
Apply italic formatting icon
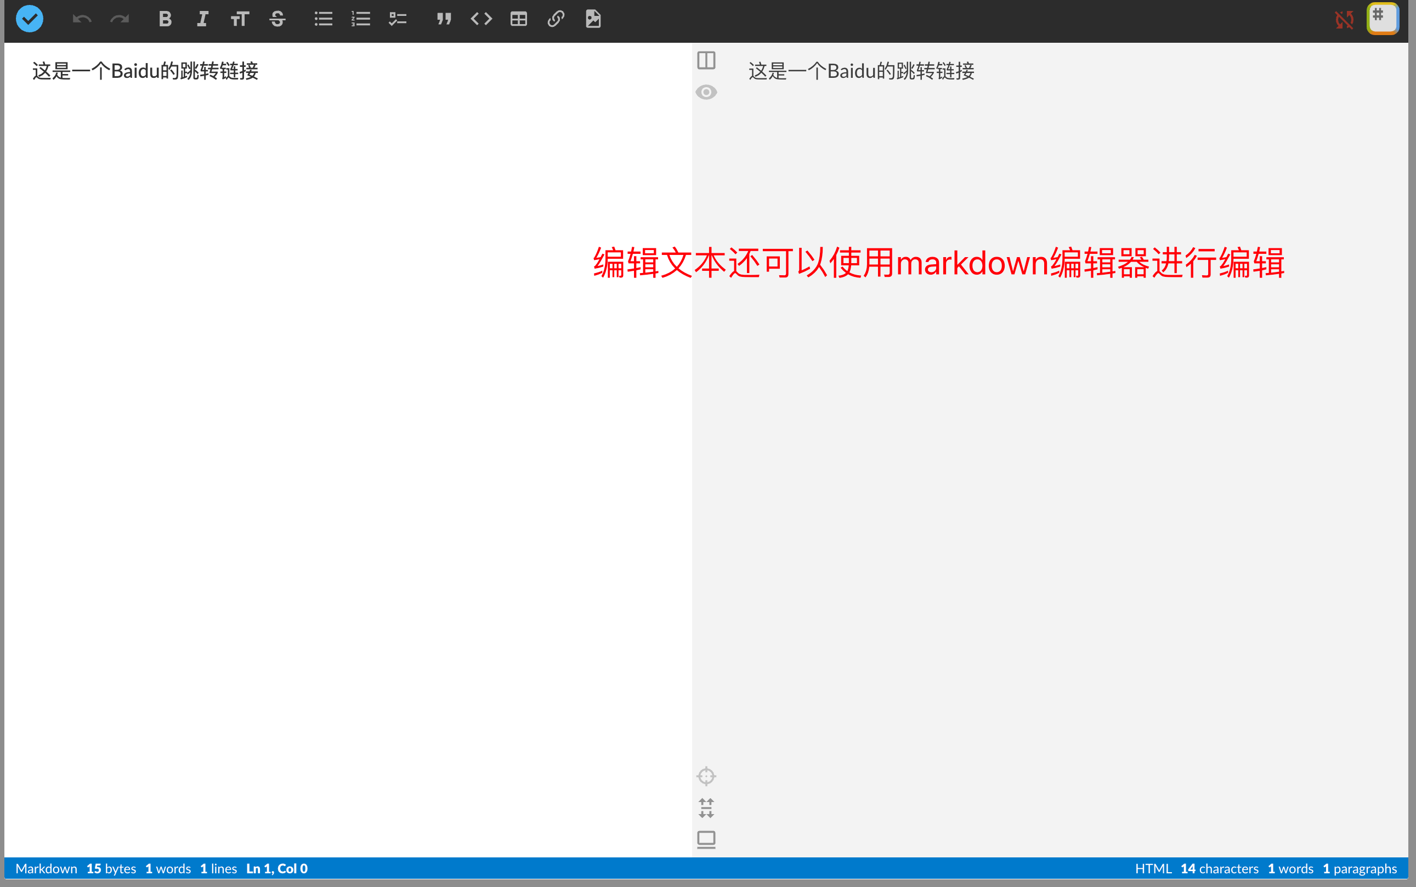(202, 19)
